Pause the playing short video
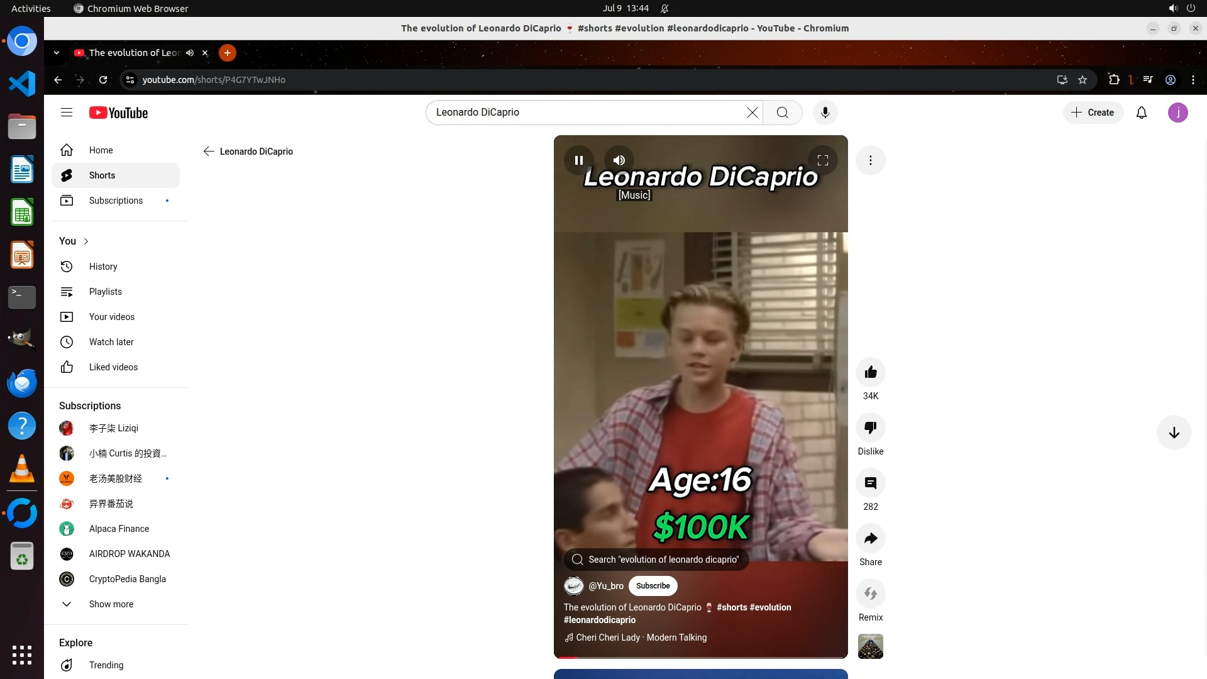 click(579, 160)
